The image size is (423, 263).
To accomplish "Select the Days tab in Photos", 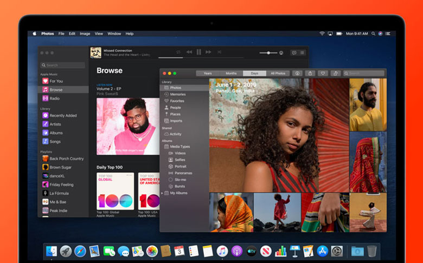I will 254,73.
